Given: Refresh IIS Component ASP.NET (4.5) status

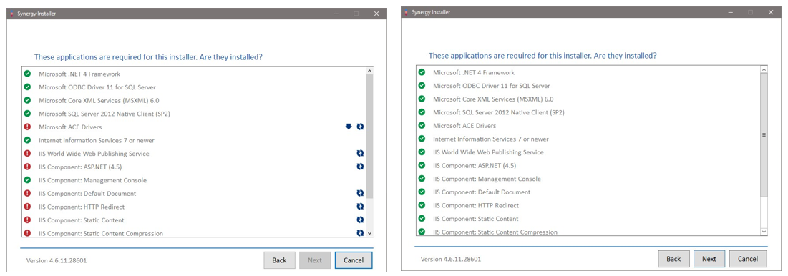Looking at the screenshot, I should tap(360, 167).
